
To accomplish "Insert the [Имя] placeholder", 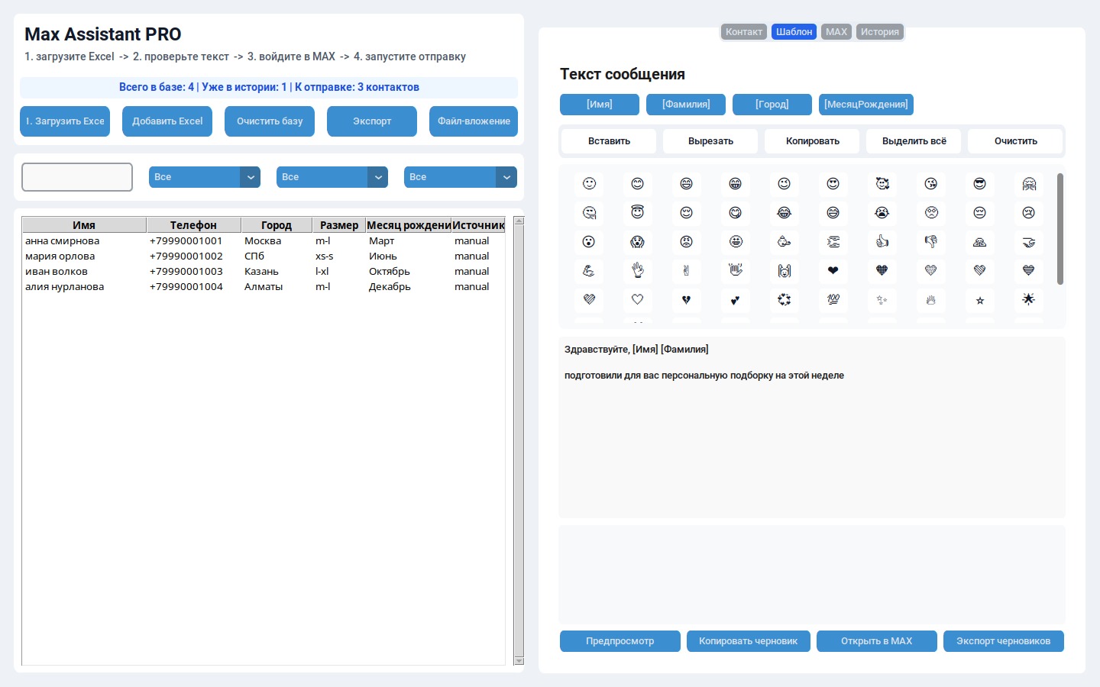I will click(600, 105).
